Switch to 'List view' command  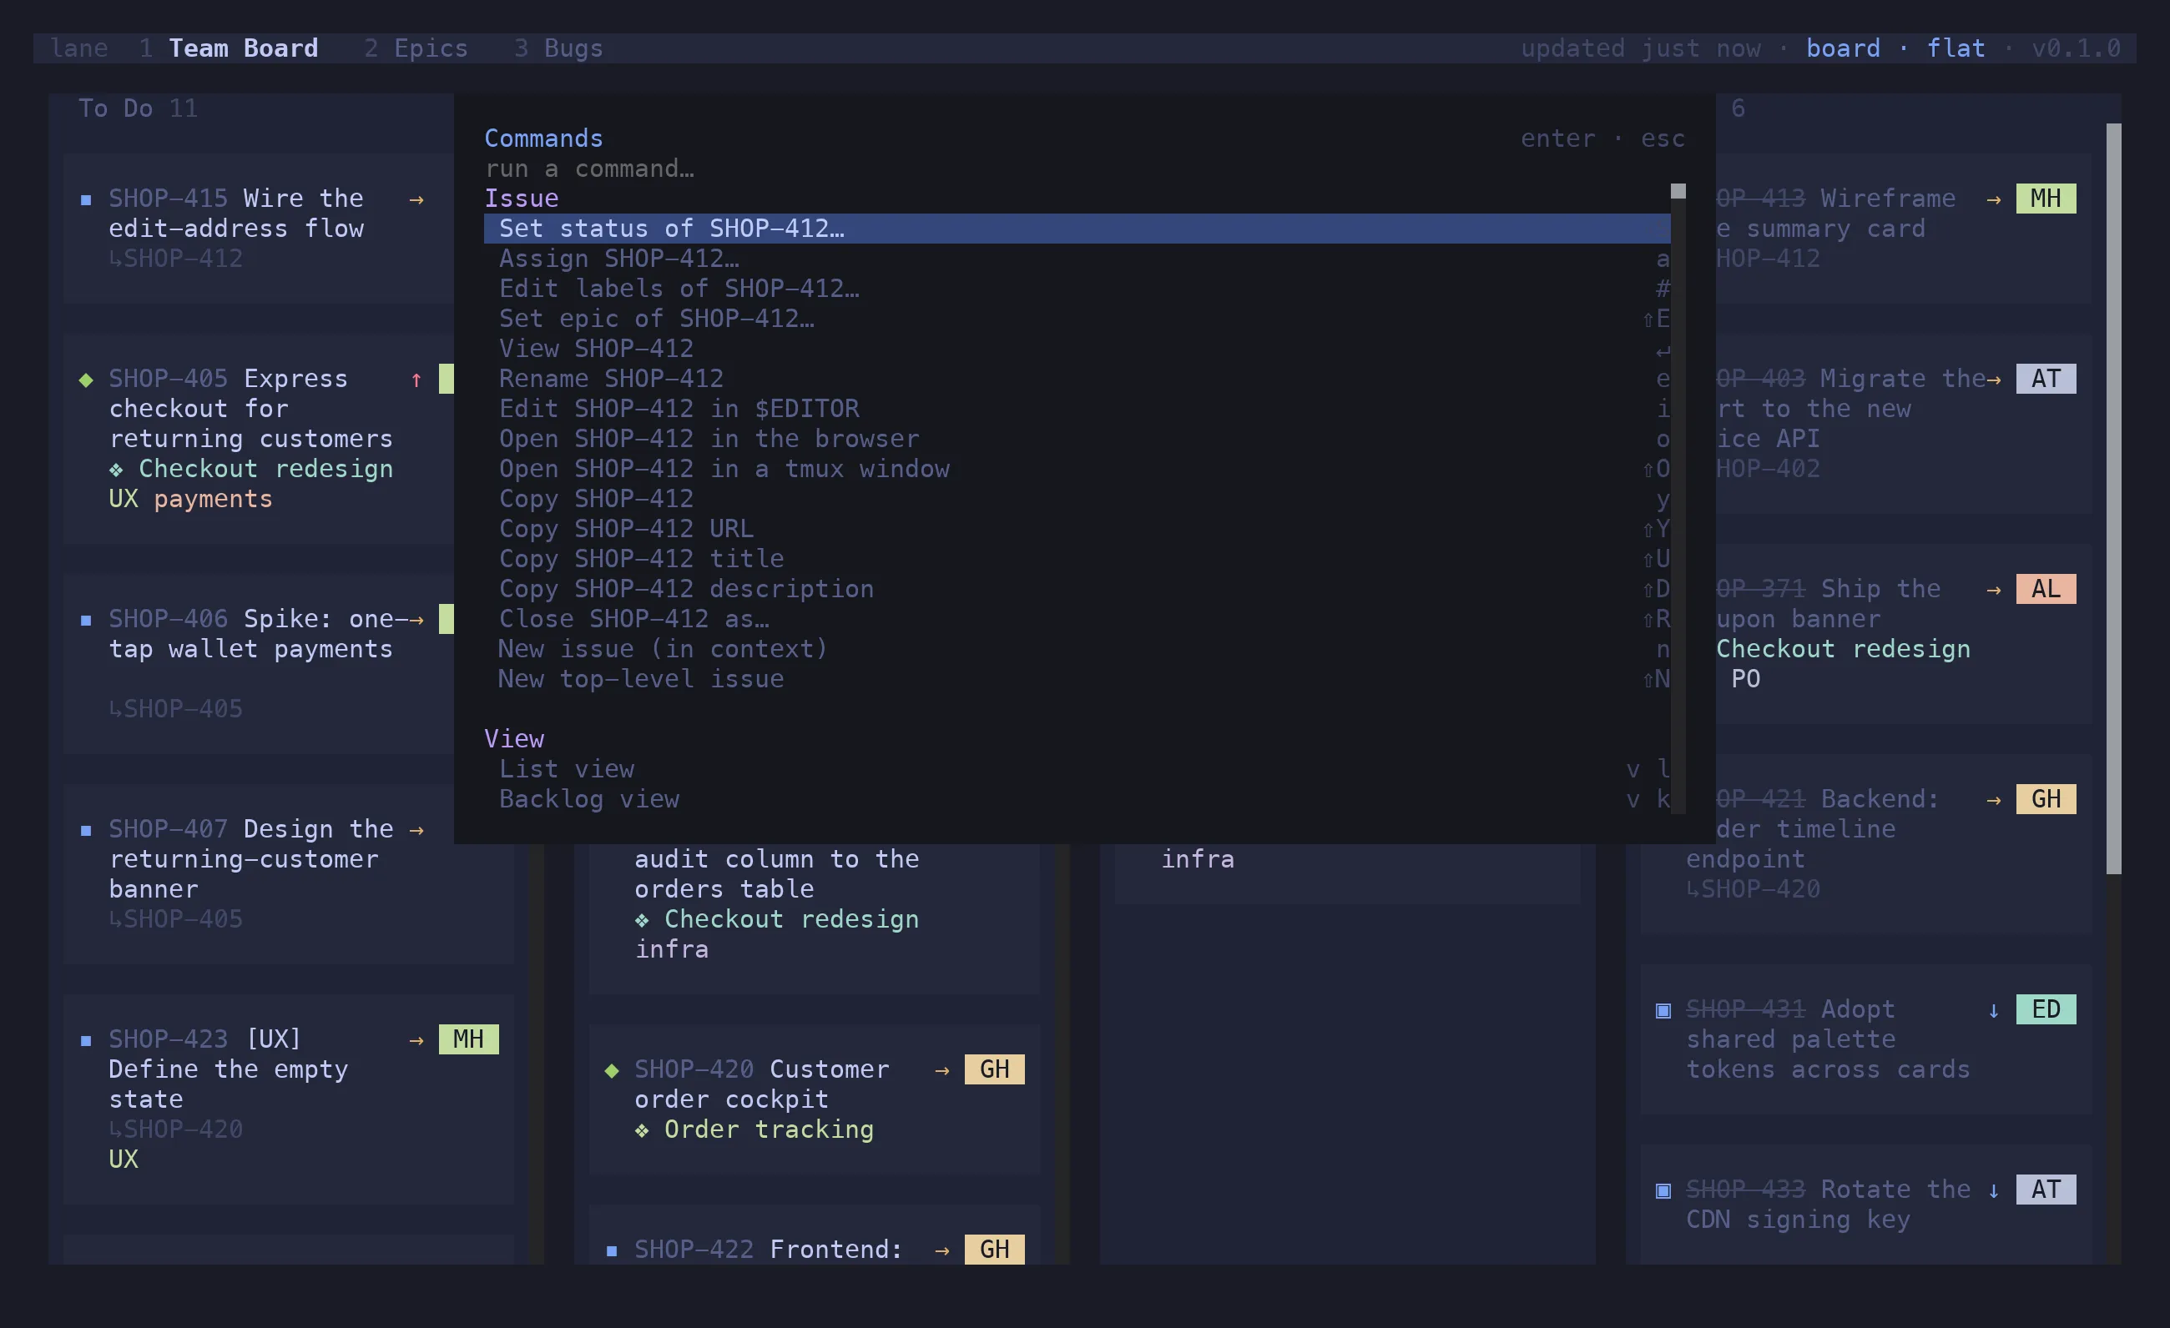pos(1076,769)
